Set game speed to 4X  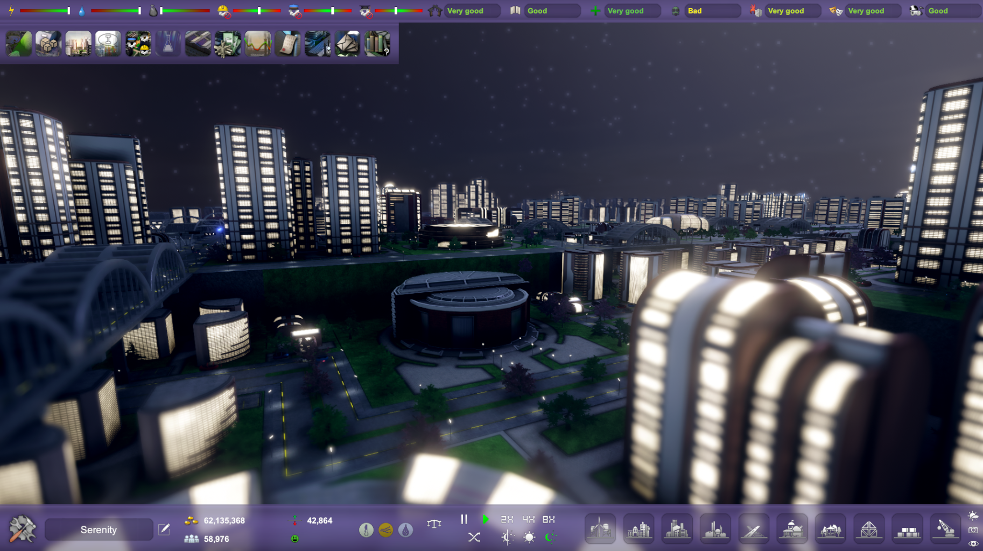pyautogui.click(x=528, y=519)
